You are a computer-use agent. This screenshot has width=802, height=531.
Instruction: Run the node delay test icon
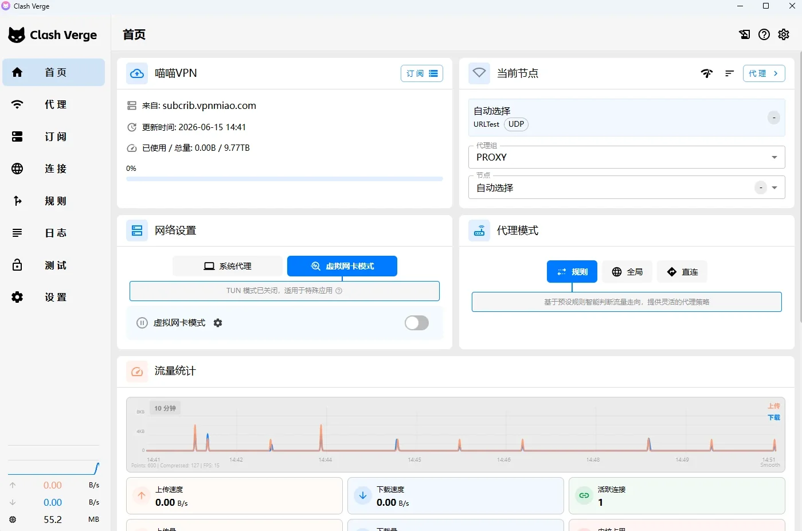(x=707, y=73)
